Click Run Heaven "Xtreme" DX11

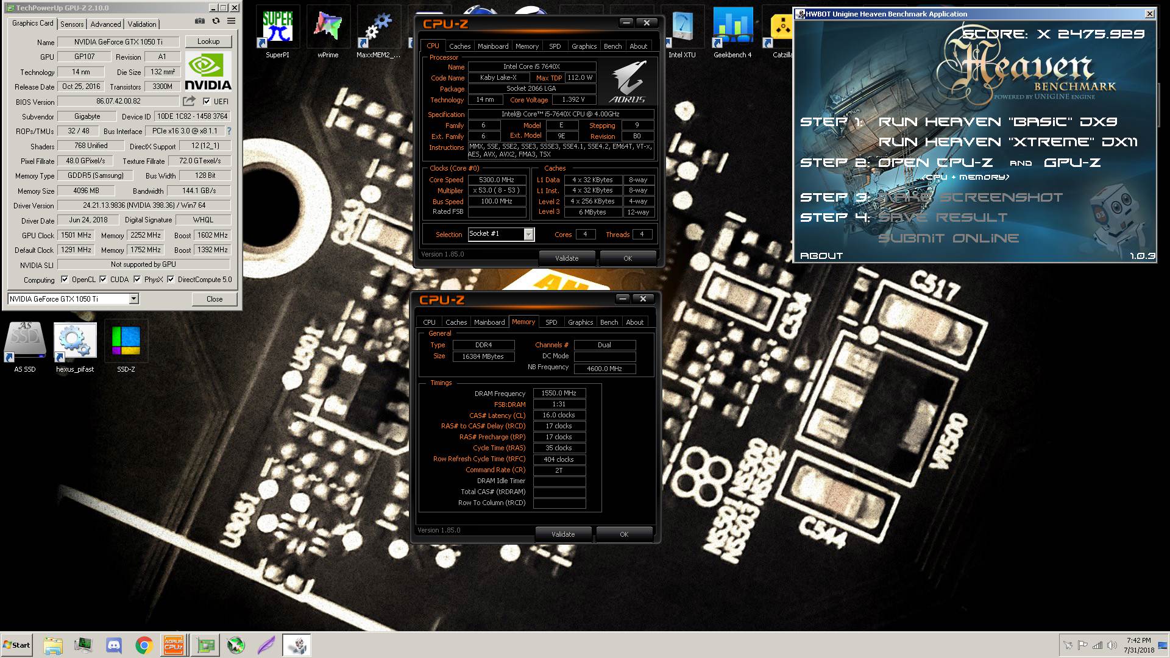pyautogui.click(x=1007, y=142)
